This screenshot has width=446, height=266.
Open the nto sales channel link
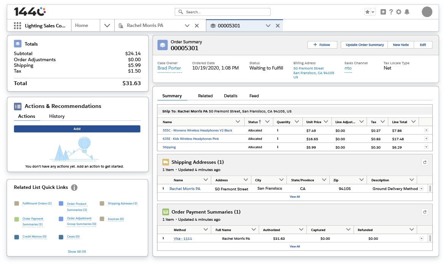(x=348, y=68)
